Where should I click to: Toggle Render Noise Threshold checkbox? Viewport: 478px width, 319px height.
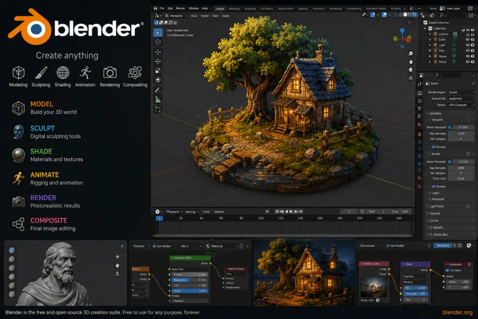pos(450,162)
